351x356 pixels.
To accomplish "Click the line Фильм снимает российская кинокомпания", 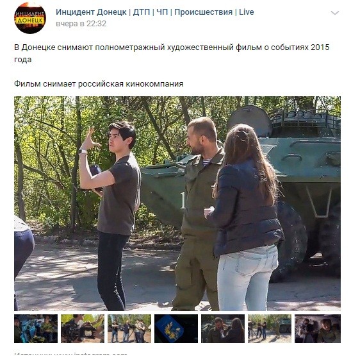I will pos(99,84).
